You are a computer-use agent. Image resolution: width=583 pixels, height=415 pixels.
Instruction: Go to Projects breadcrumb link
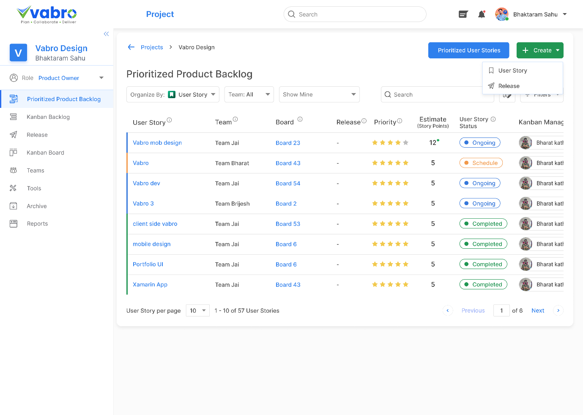152,47
